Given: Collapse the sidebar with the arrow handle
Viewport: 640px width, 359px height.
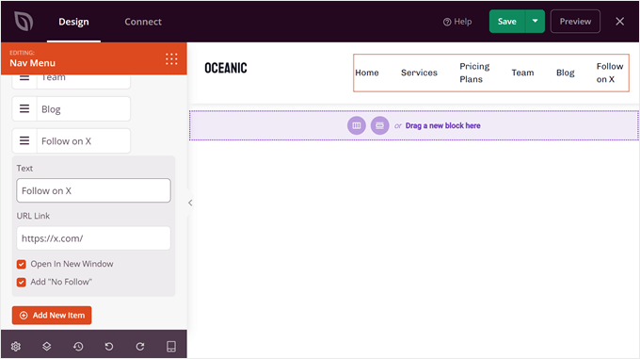Looking at the screenshot, I should pyautogui.click(x=190, y=203).
